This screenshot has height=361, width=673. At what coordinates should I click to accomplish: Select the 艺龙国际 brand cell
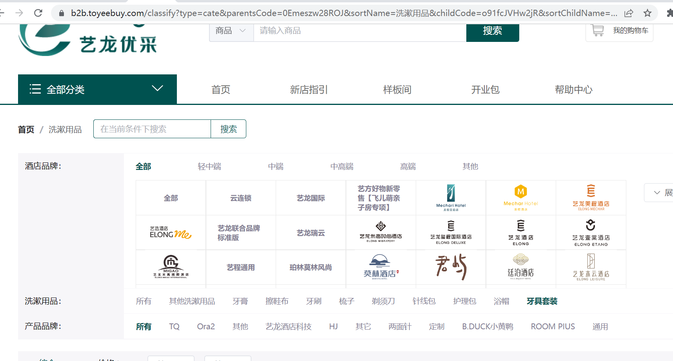click(311, 198)
